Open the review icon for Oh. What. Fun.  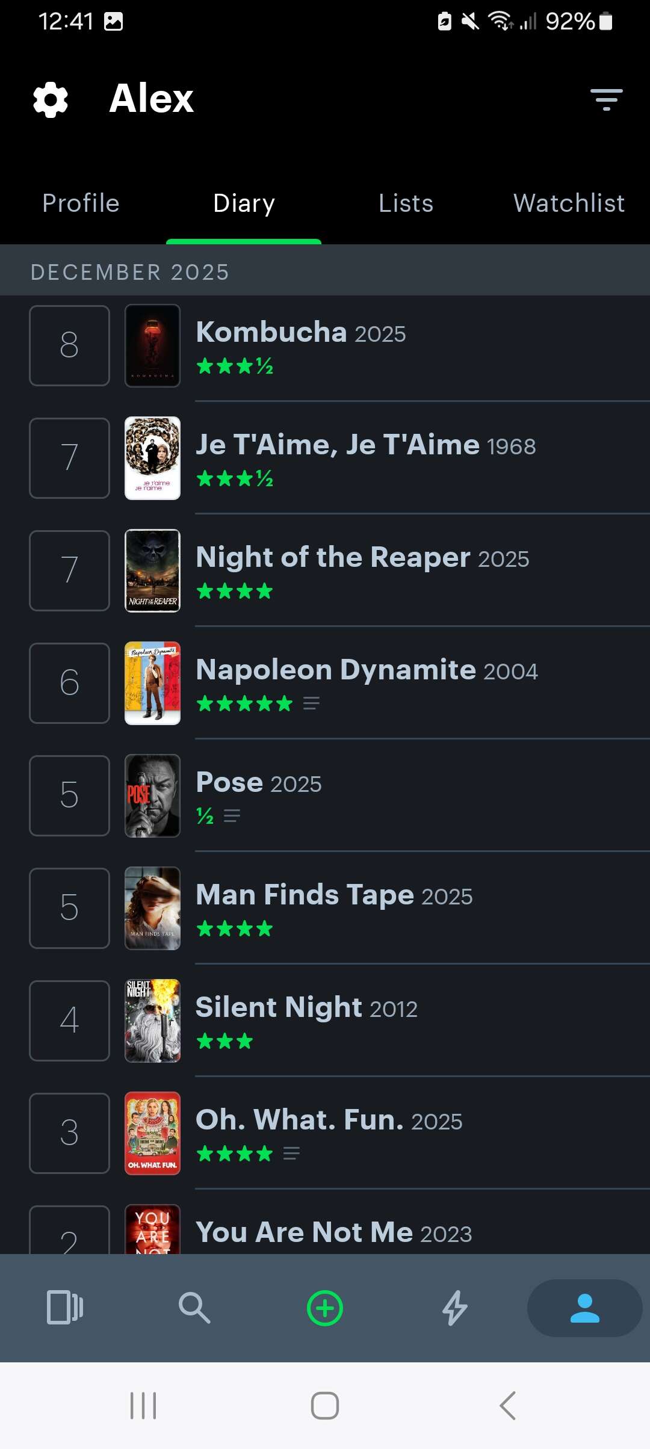[291, 1154]
